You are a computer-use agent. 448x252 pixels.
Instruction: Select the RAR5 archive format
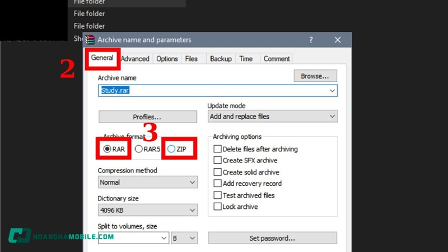click(138, 150)
